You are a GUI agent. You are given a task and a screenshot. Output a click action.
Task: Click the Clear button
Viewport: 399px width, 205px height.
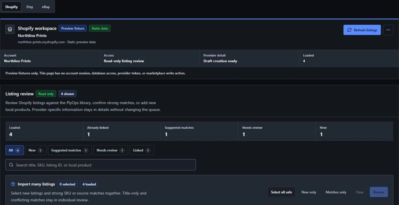click(x=360, y=192)
